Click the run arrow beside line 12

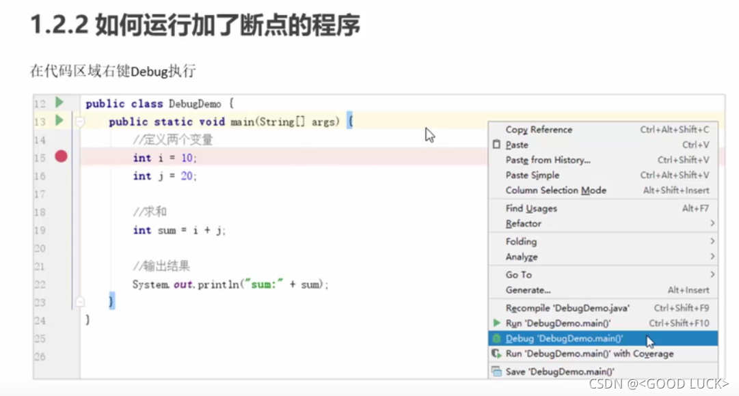pos(59,102)
